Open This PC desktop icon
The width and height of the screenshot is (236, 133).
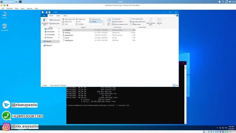click(x=4, y=15)
